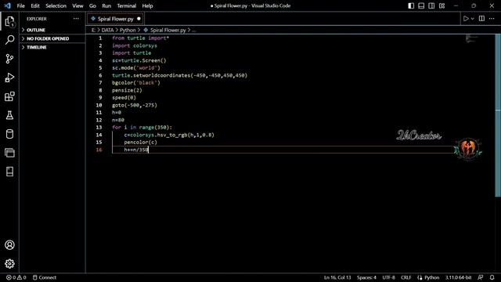Expand the NO FOLDER OPENED section
Viewport: 501px width, 282px height.
pos(52,38)
